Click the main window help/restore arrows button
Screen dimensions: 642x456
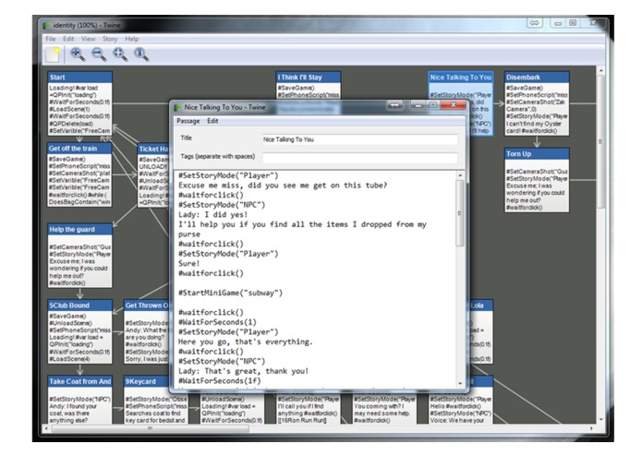(535, 23)
